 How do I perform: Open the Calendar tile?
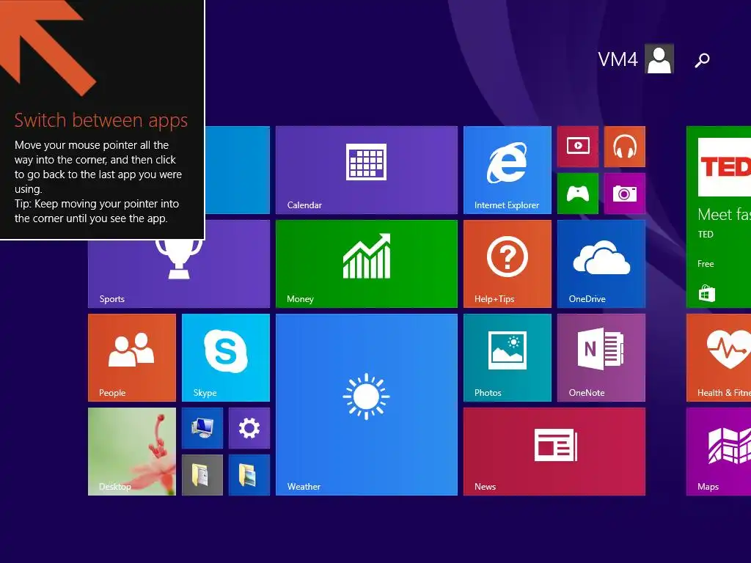click(x=367, y=170)
